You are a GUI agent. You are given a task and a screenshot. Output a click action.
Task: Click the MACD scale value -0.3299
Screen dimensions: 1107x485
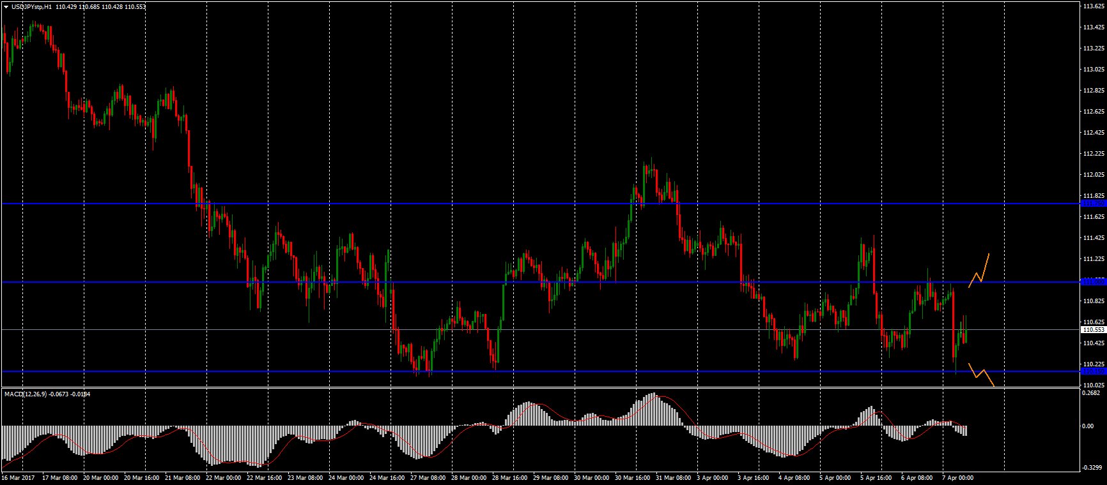pyautogui.click(x=1093, y=468)
